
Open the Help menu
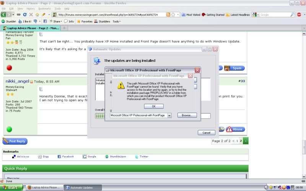[x=67, y=8]
